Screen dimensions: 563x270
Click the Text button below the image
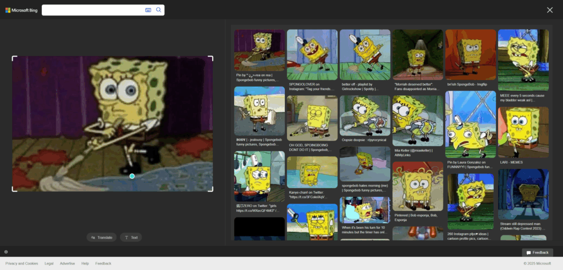point(131,238)
